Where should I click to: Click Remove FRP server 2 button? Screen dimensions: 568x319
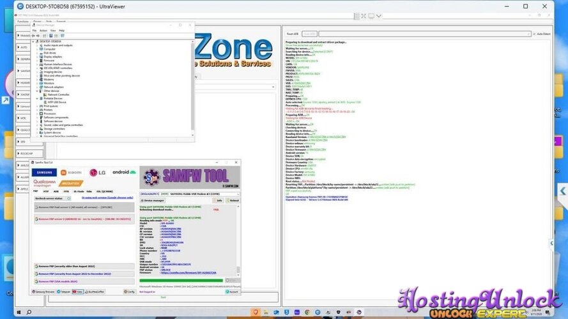(x=84, y=219)
